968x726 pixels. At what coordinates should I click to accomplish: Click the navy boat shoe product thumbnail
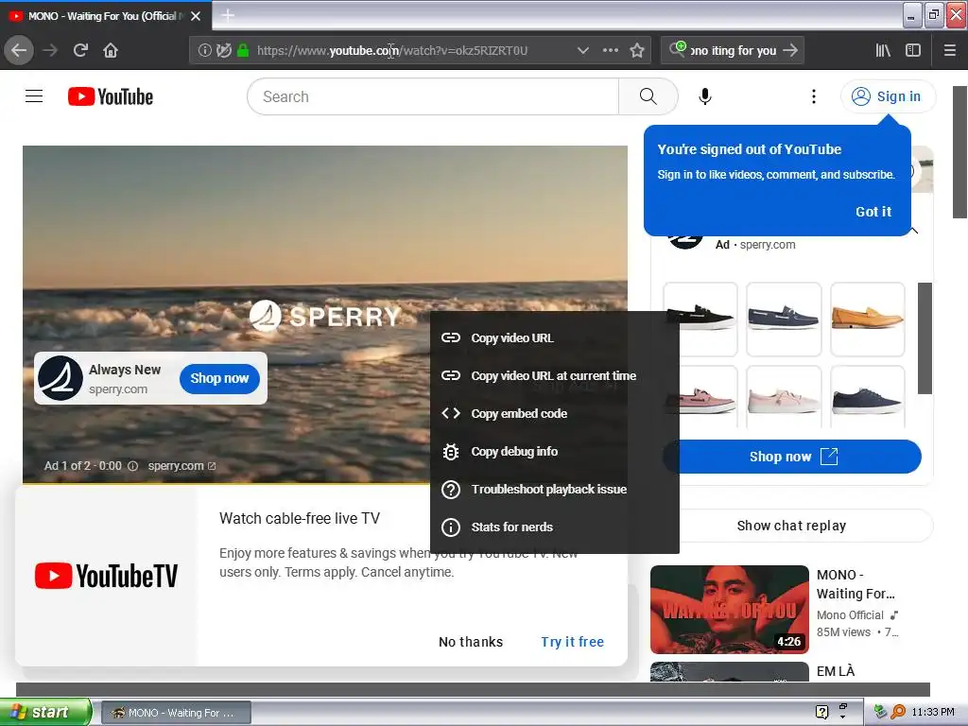pyautogui.click(x=784, y=320)
